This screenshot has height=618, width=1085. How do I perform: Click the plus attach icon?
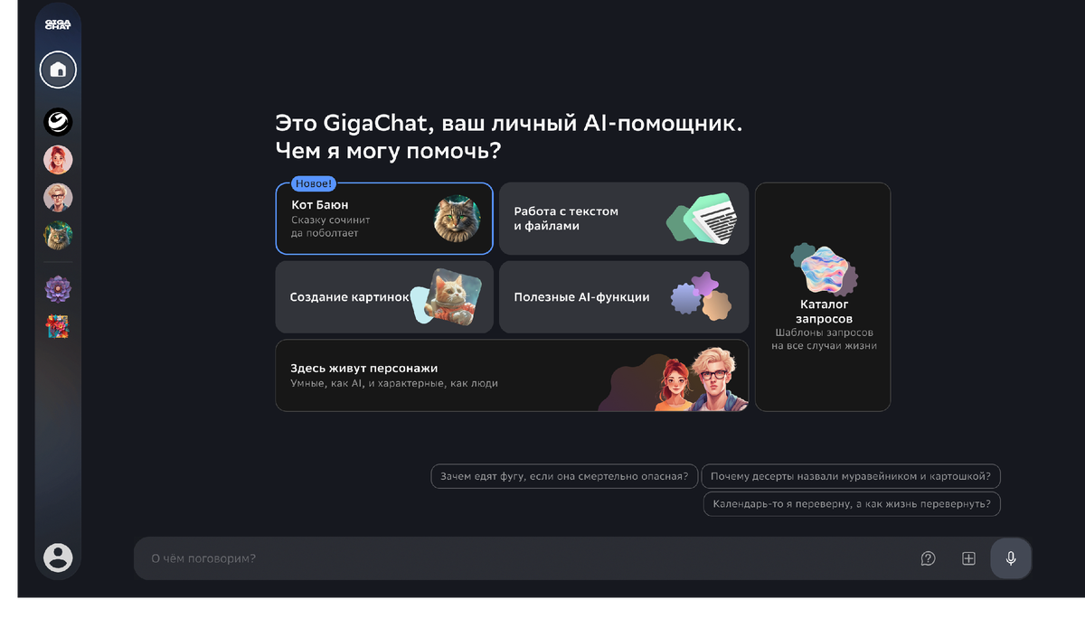pos(968,558)
